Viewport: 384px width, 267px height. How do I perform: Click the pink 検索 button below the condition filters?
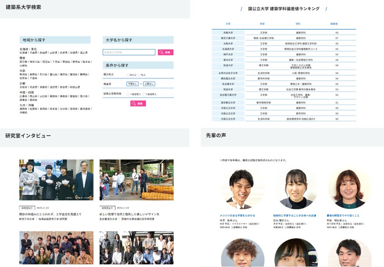coord(138,103)
